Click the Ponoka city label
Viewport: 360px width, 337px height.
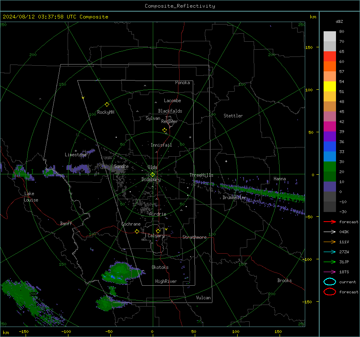pyautogui.click(x=182, y=83)
